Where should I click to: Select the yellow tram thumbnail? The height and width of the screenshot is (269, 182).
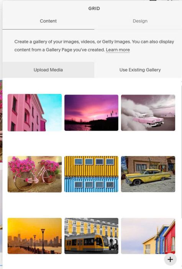(x=91, y=236)
